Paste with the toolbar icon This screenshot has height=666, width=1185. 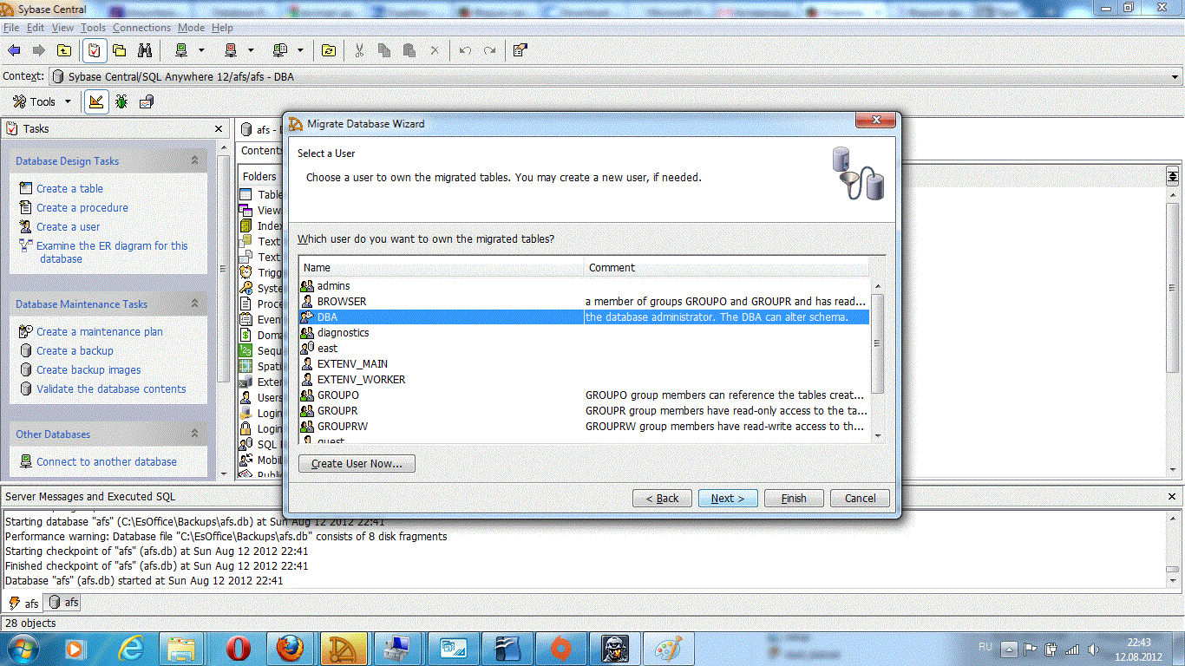pyautogui.click(x=409, y=50)
